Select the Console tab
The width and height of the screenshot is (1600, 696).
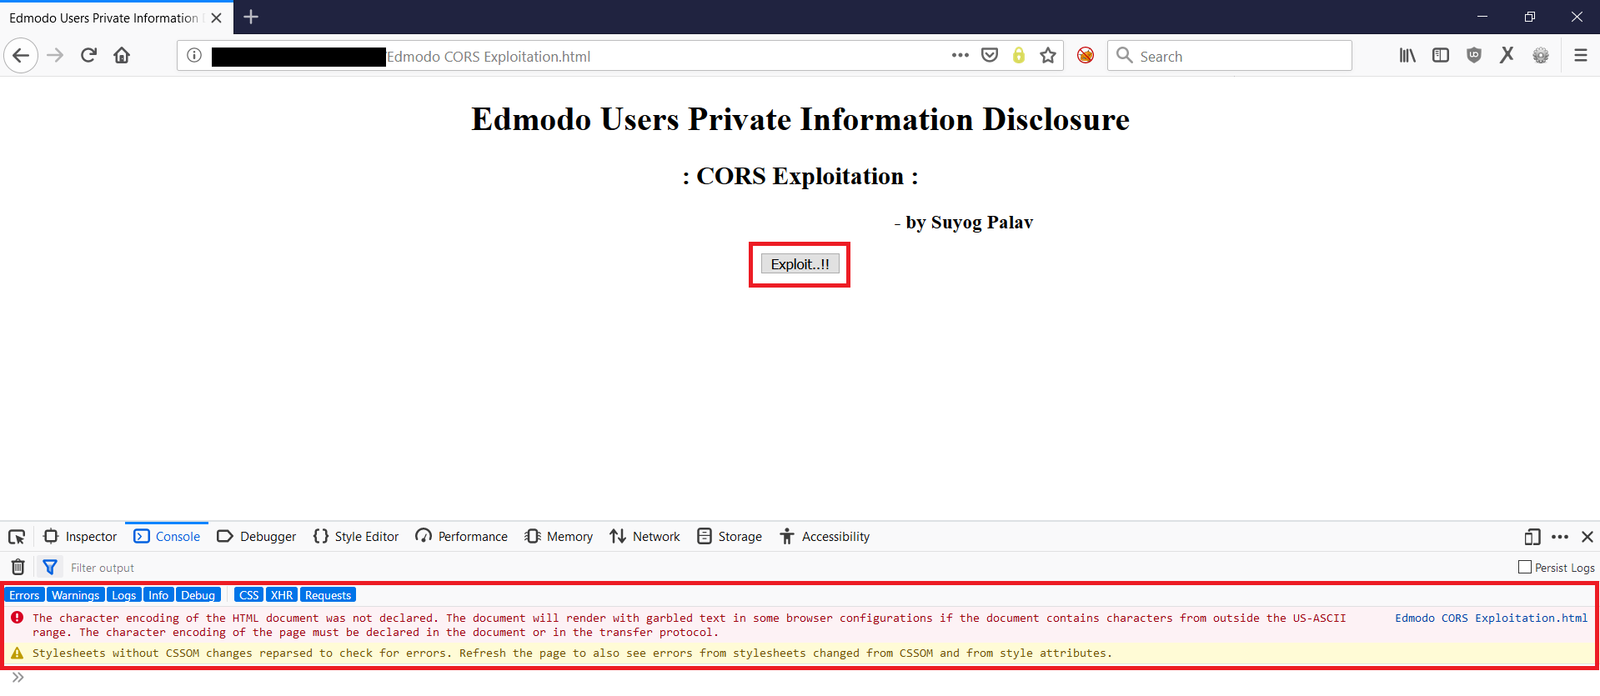coord(167,537)
